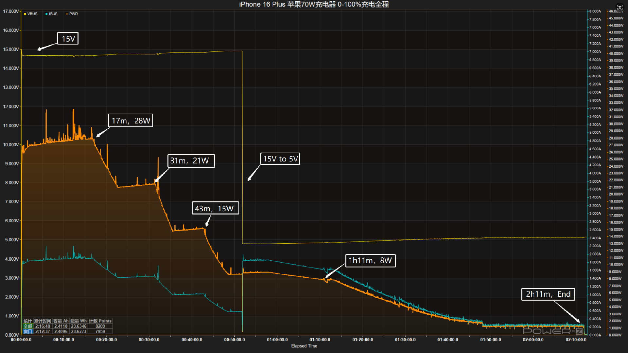The image size is (628, 353).
Task: Click the 02:10:00.0 time axis tick
Action: click(576, 340)
